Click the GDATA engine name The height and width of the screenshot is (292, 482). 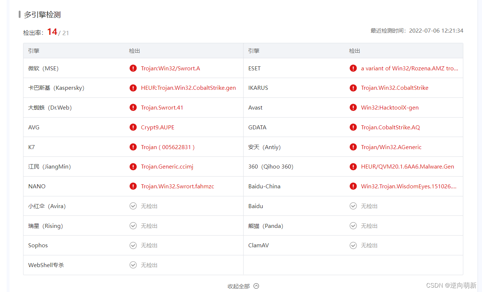coord(258,127)
